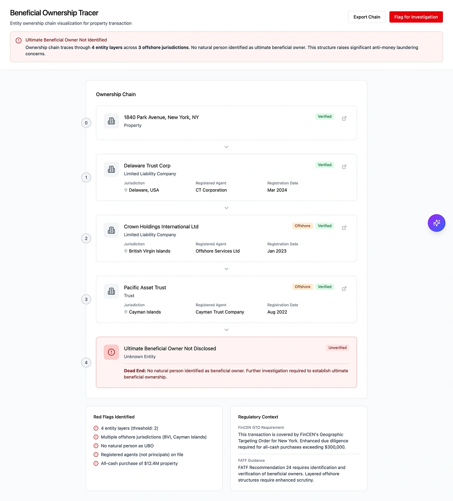Click the red alert icon on Unknown Entity card
This screenshot has width=453, height=501.
point(111,352)
